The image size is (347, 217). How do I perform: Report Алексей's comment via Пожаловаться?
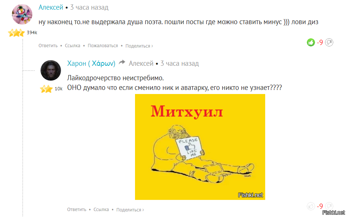click(x=103, y=46)
